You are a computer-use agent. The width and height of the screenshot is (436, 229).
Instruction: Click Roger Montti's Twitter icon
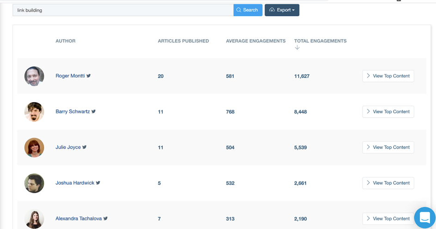click(x=88, y=76)
